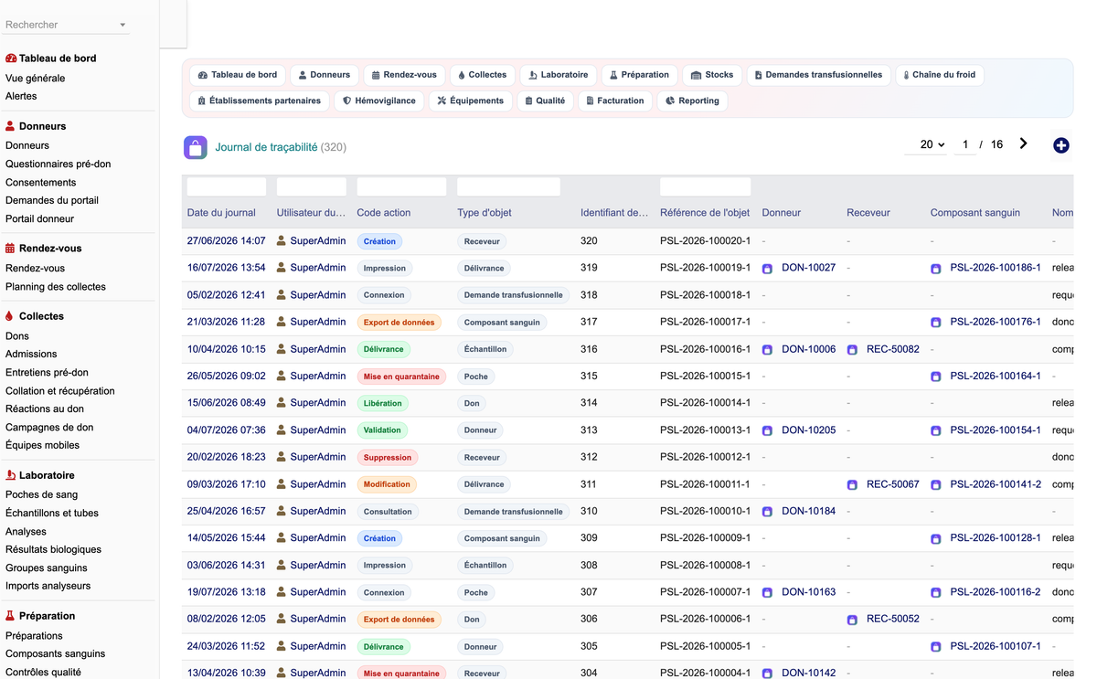This screenshot has width=1097, height=679.
Task: Click the Mise en quarantaine badge in row 315
Action: [401, 377]
